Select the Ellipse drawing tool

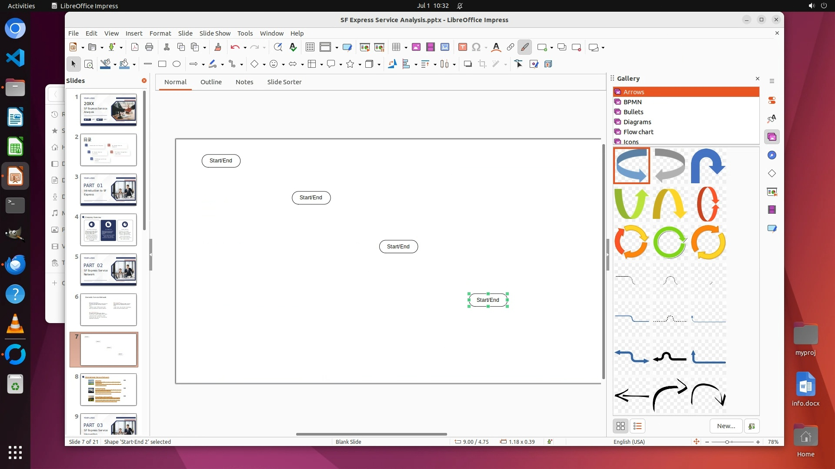click(177, 64)
